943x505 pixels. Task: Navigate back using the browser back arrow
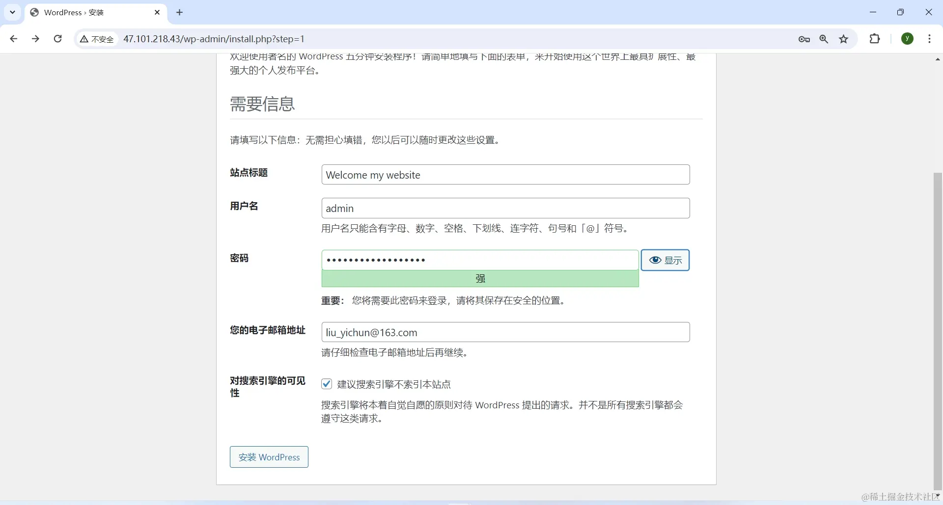click(13, 39)
